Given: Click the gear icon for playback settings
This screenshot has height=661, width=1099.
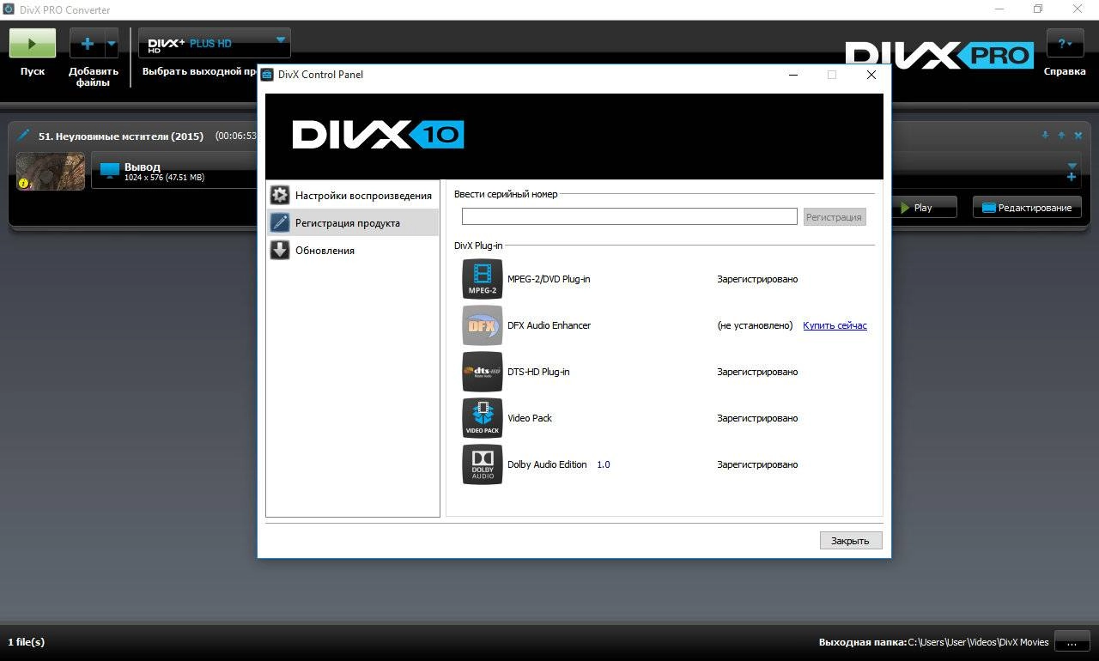Looking at the screenshot, I should [280, 195].
